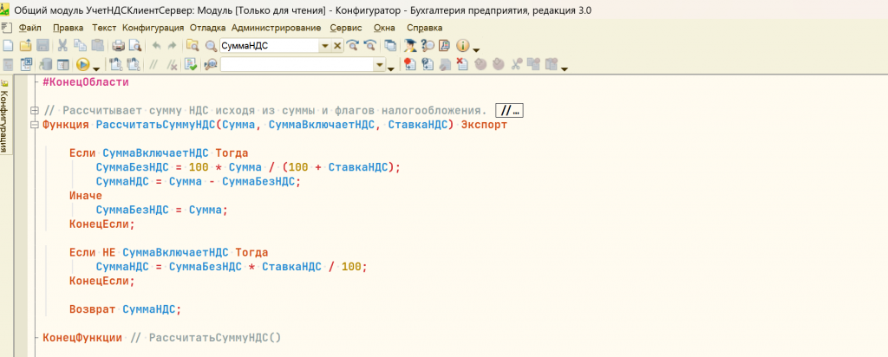Expand toolbar options arrow after info icon

click(476, 49)
